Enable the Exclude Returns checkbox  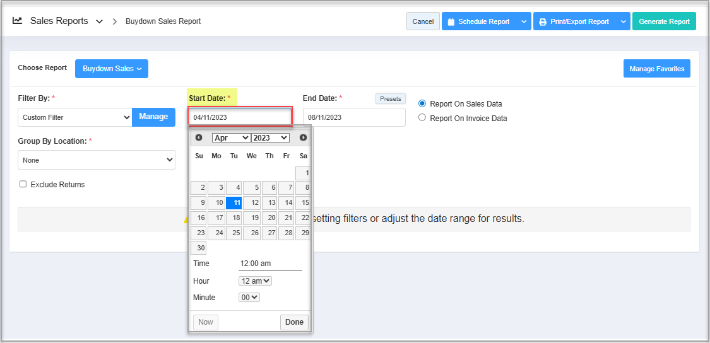click(23, 185)
